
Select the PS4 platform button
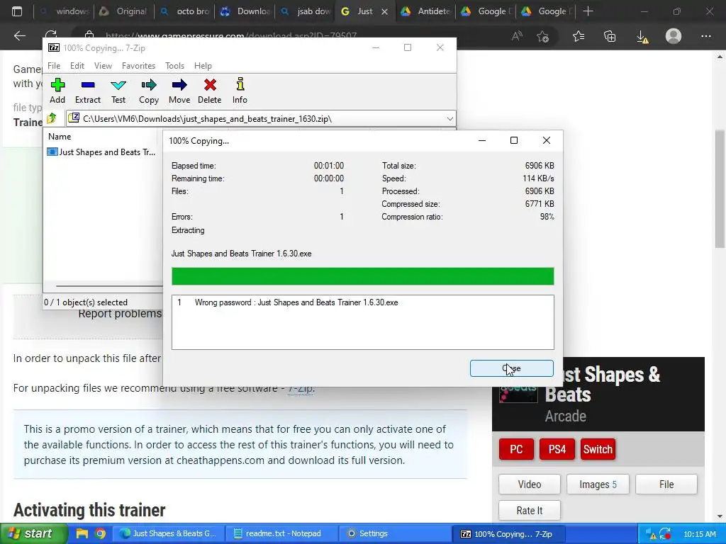pos(557,449)
